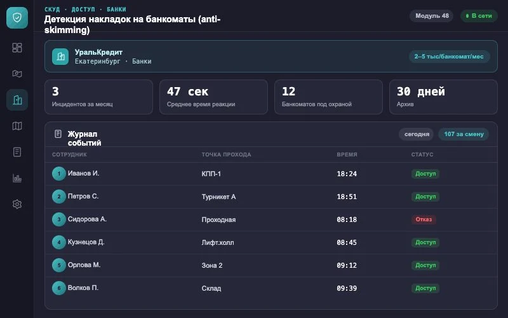Click the 08:18 time cell
The width and height of the screenshot is (508, 318).
pyautogui.click(x=347, y=219)
